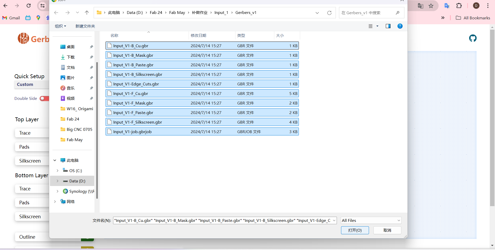Toggle the Double Side switch
Viewport: 495px width, 250px height.
(x=44, y=99)
